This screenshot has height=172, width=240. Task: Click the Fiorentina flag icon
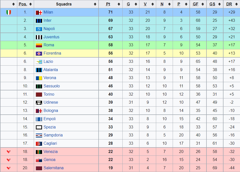[x=39, y=54]
